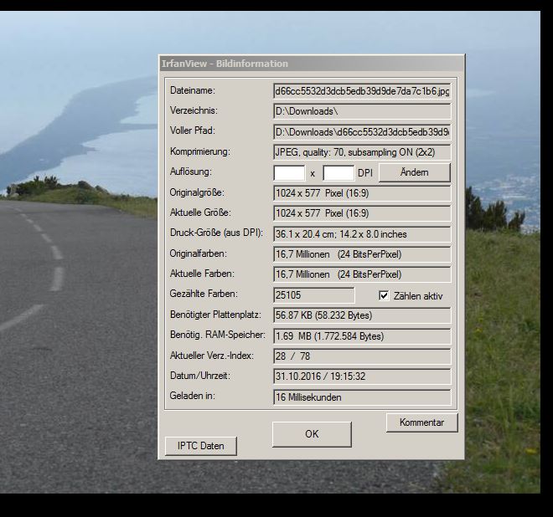Screen dimensions: 553x517
Task: Click the Komprimierung field with JPEG quality
Action: 362,152
